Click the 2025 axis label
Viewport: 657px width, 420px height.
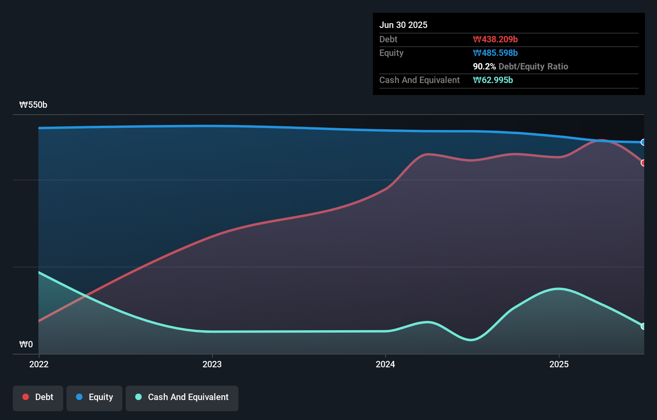pos(559,364)
